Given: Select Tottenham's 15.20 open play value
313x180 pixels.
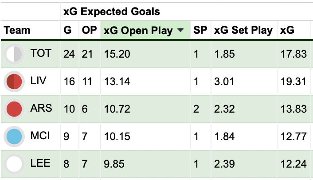Looking at the screenshot, I should point(117,54).
